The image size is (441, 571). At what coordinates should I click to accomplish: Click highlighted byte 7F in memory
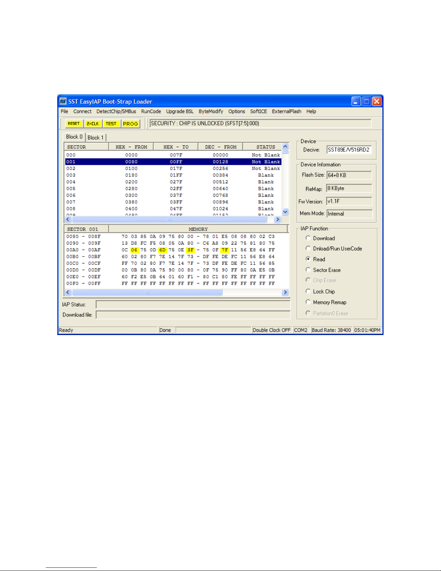click(225, 250)
